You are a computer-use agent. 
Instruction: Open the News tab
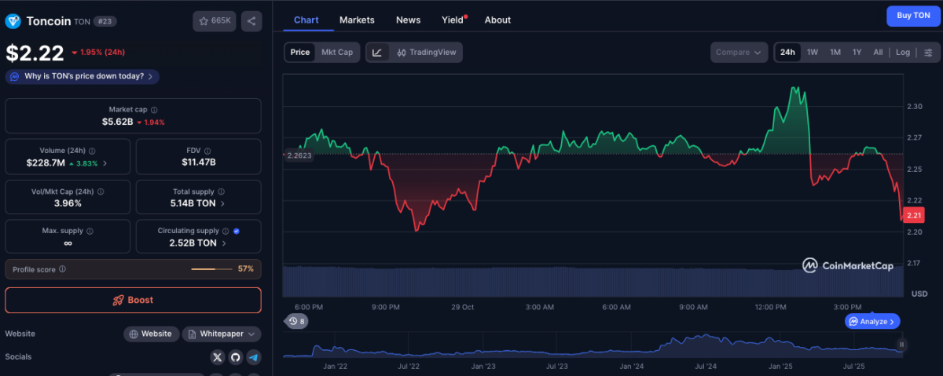pyautogui.click(x=408, y=20)
